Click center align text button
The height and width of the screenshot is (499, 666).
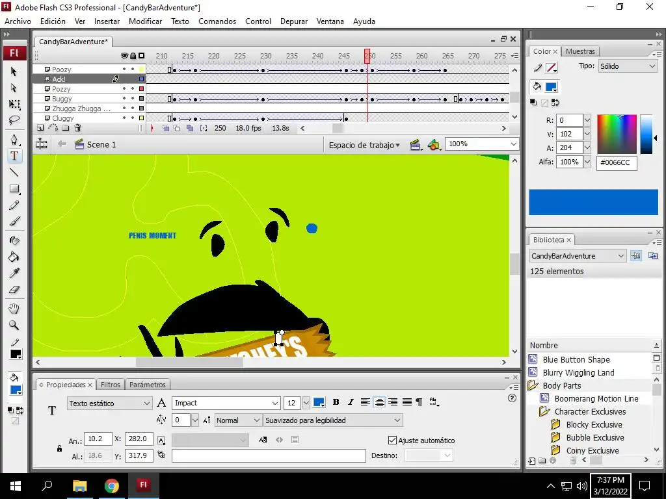(379, 402)
